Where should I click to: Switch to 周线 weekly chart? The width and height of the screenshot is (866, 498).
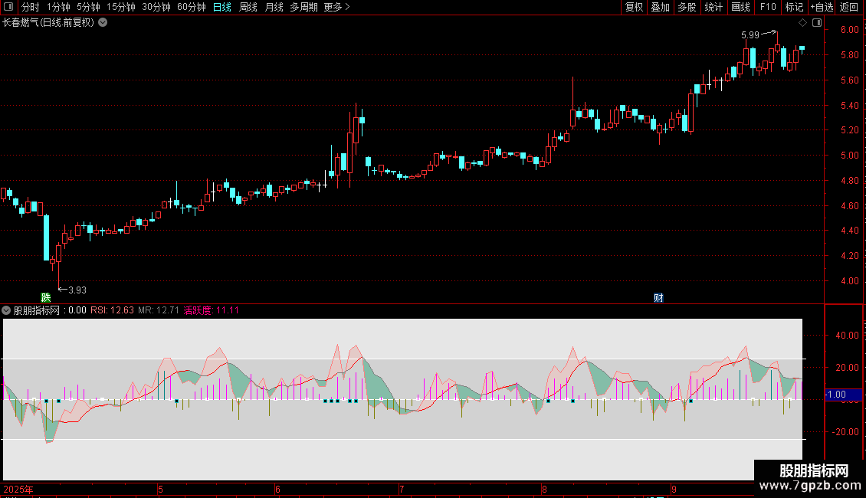tap(248, 7)
